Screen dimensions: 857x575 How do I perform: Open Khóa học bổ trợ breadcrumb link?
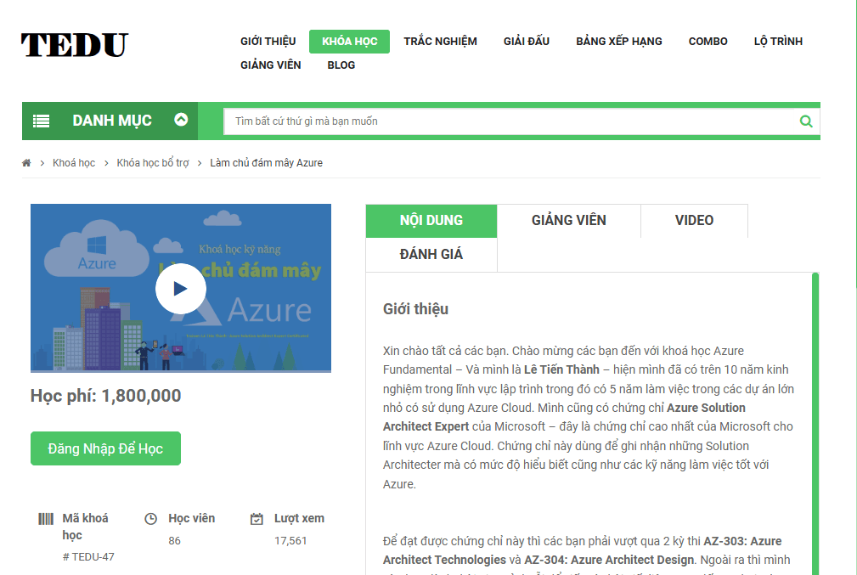coord(153,163)
